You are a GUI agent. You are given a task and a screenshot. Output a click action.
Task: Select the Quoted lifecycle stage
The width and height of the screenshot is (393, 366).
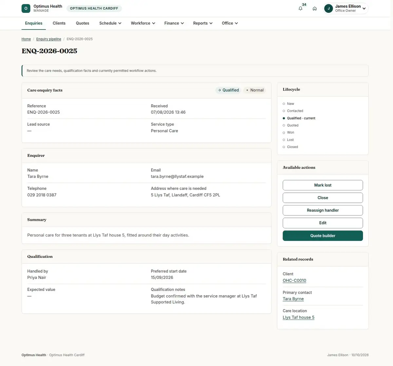[x=292, y=125]
